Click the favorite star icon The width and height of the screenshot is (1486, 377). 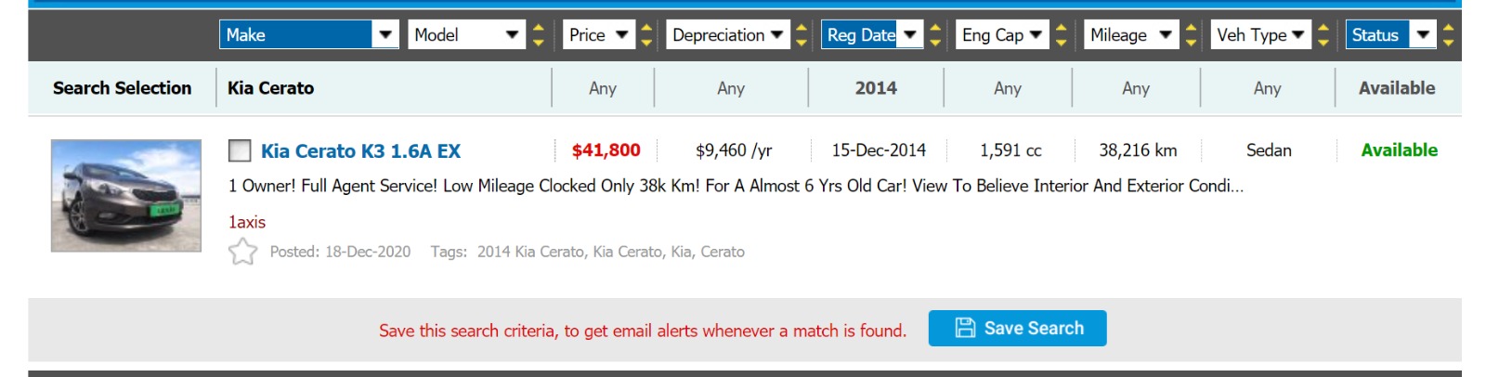(242, 252)
